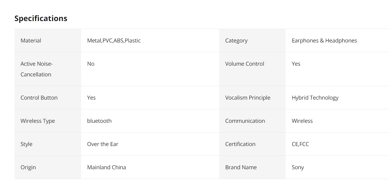
Task: Select the CE,FCC certification value
Action: (x=300, y=144)
